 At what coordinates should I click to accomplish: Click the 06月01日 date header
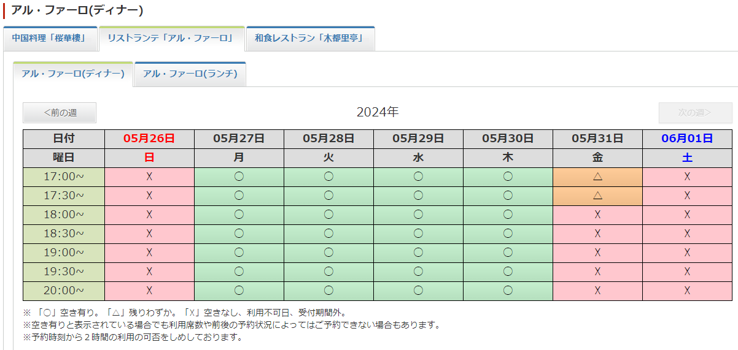click(687, 139)
